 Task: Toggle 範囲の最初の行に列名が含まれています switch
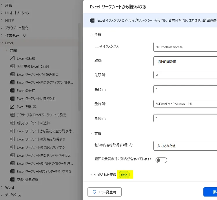tap(161, 160)
